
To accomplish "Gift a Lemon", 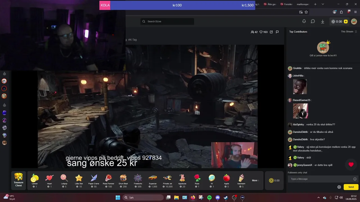I will tap(35, 181).
